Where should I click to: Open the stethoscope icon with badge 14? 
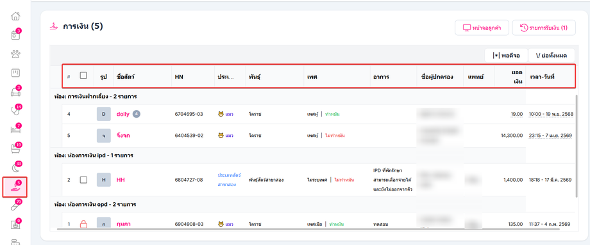(15, 110)
